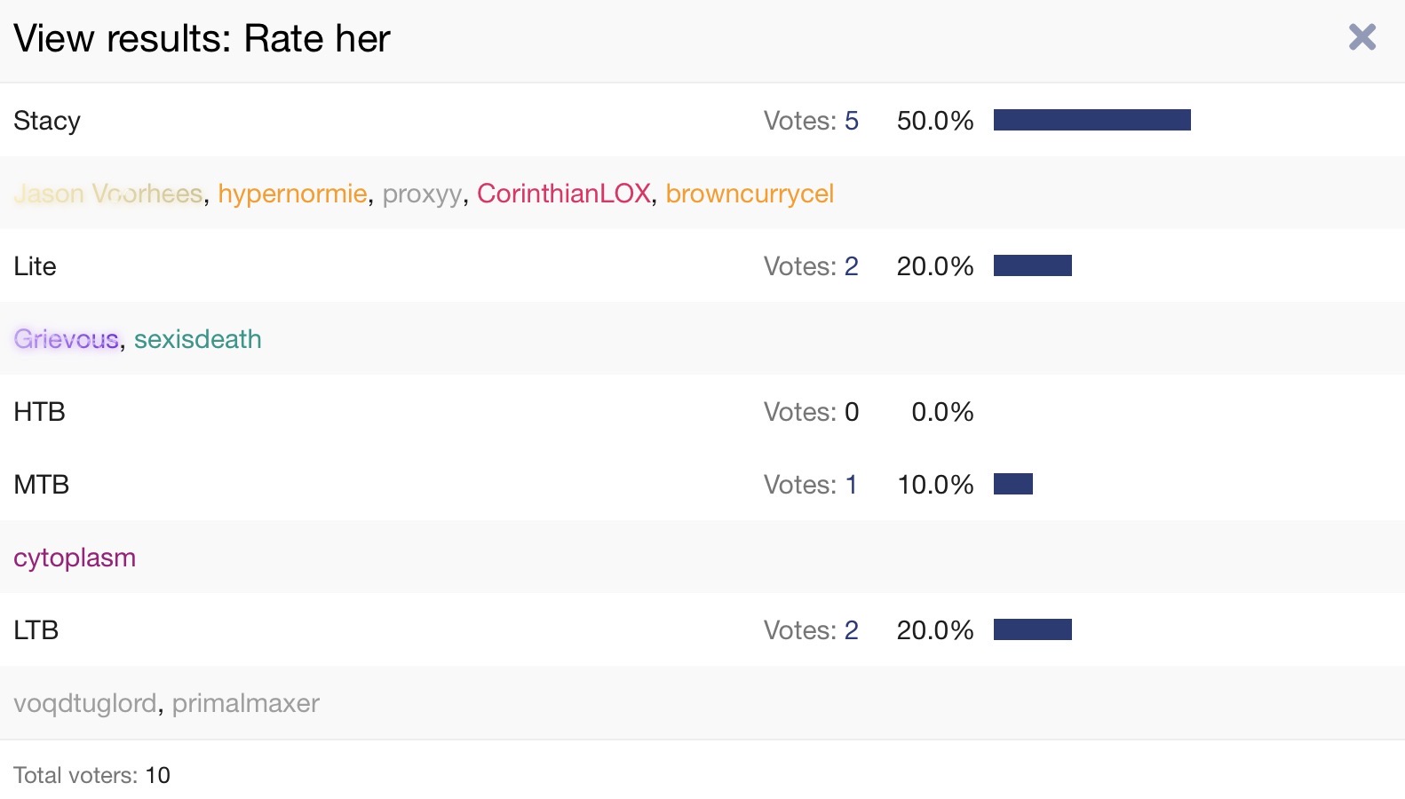This screenshot has width=1405, height=799.
Task: Click the MTB 10% result bar
Action: point(1012,484)
